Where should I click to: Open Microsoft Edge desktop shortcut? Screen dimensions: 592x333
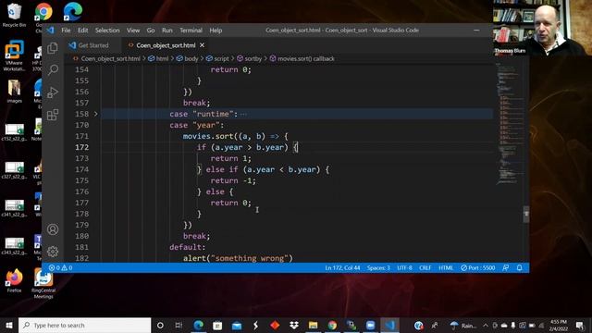[72, 12]
